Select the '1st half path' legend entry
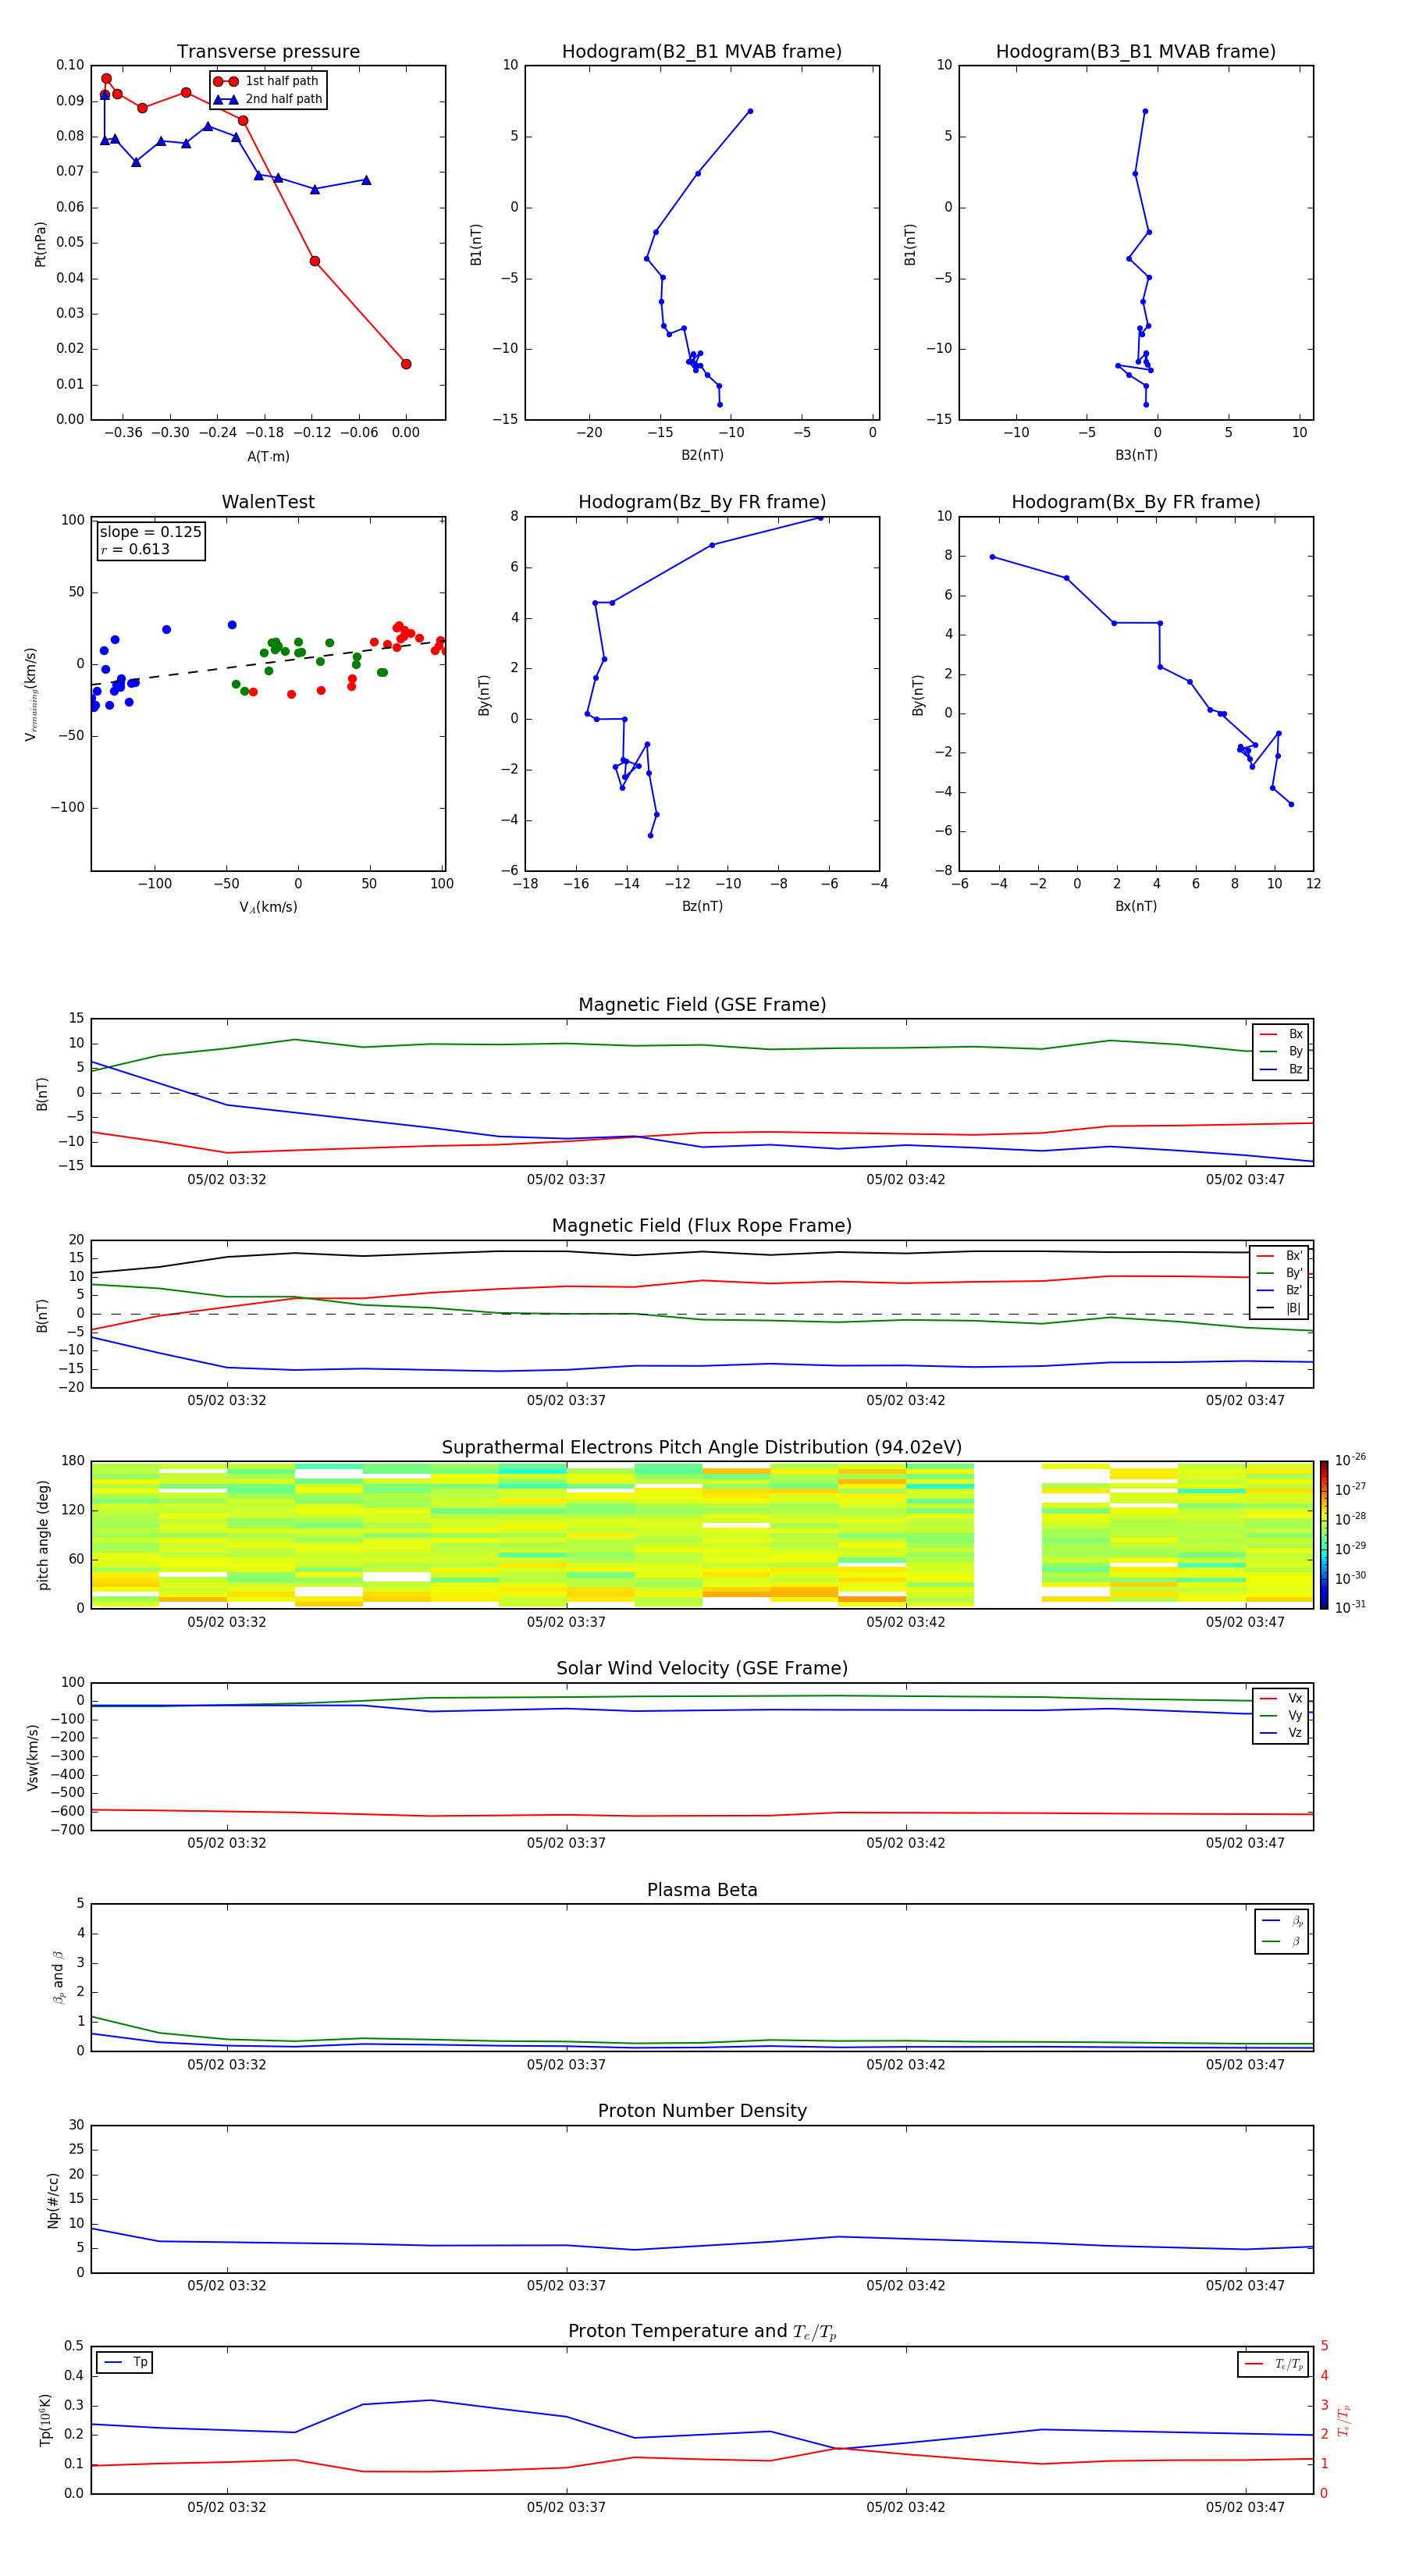The height and width of the screenshot is (2576, 1405). pyautogui.click(x=267, y=81)
